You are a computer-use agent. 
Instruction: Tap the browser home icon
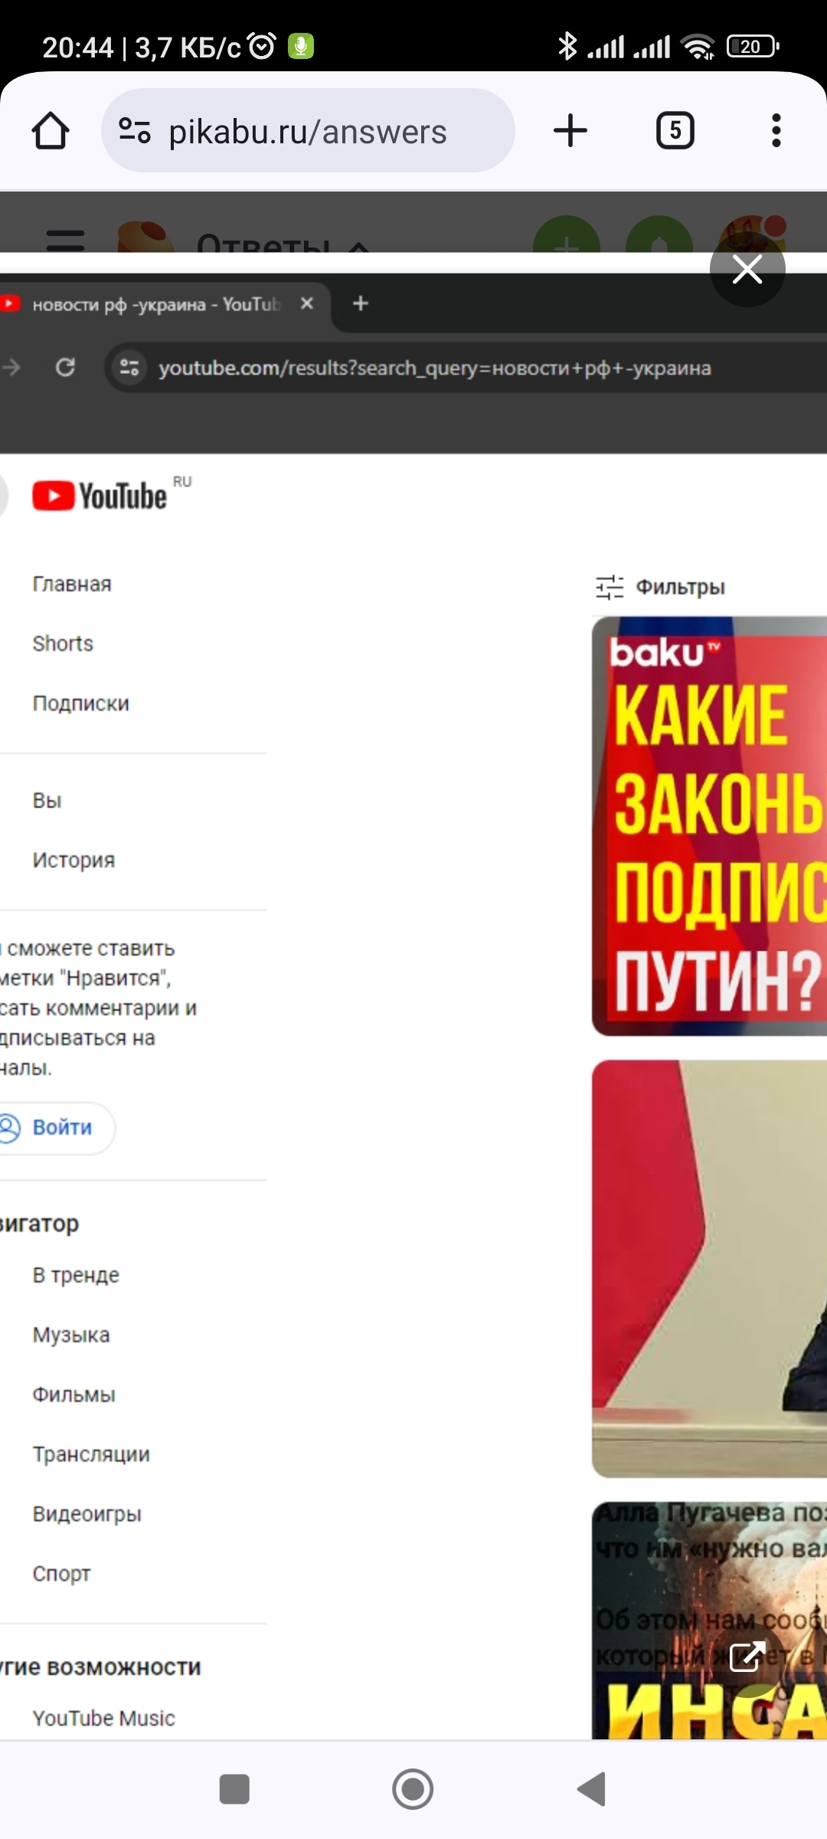click(x=51, y=131)
